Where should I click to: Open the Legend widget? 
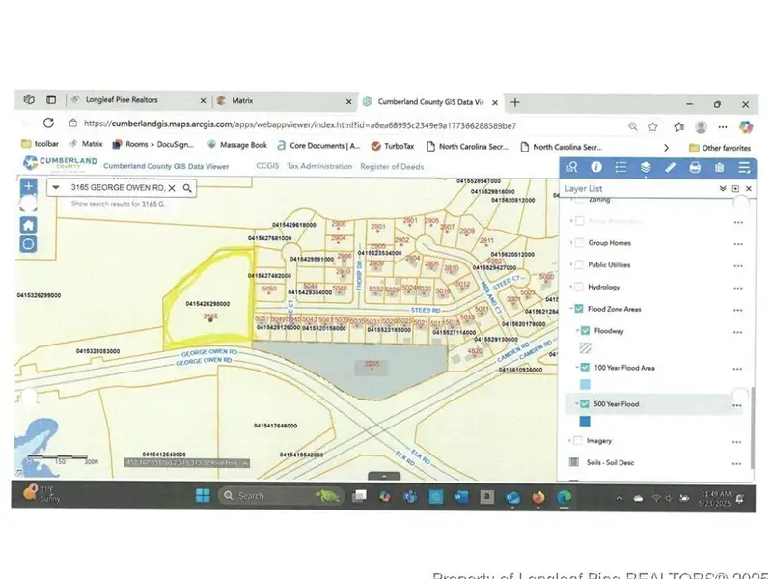pyautogui.click(x=620, y=167)
